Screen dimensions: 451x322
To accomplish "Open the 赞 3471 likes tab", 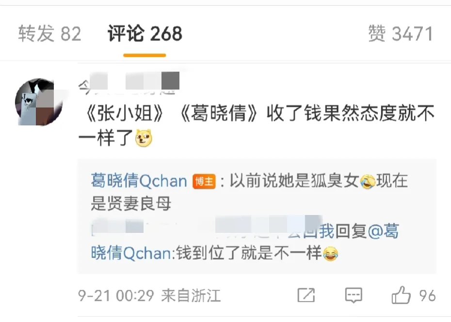I will [401, 33].
